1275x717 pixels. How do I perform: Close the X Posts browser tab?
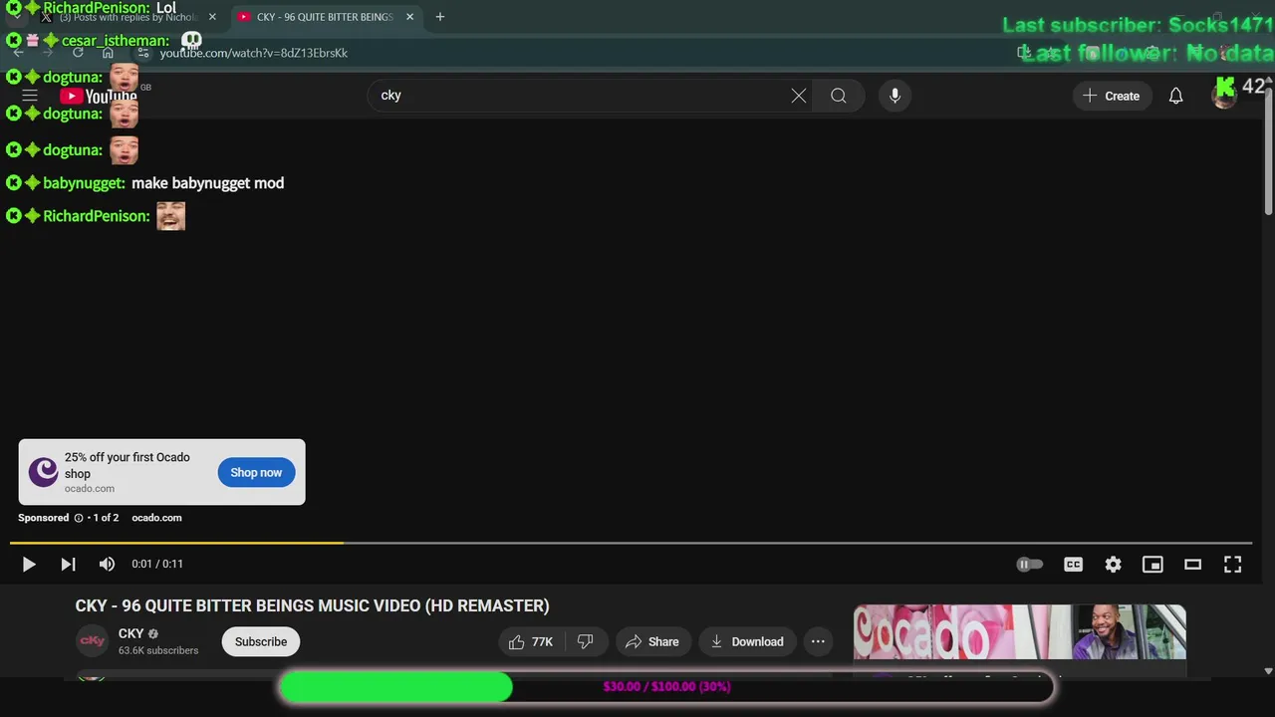(212, 17)
